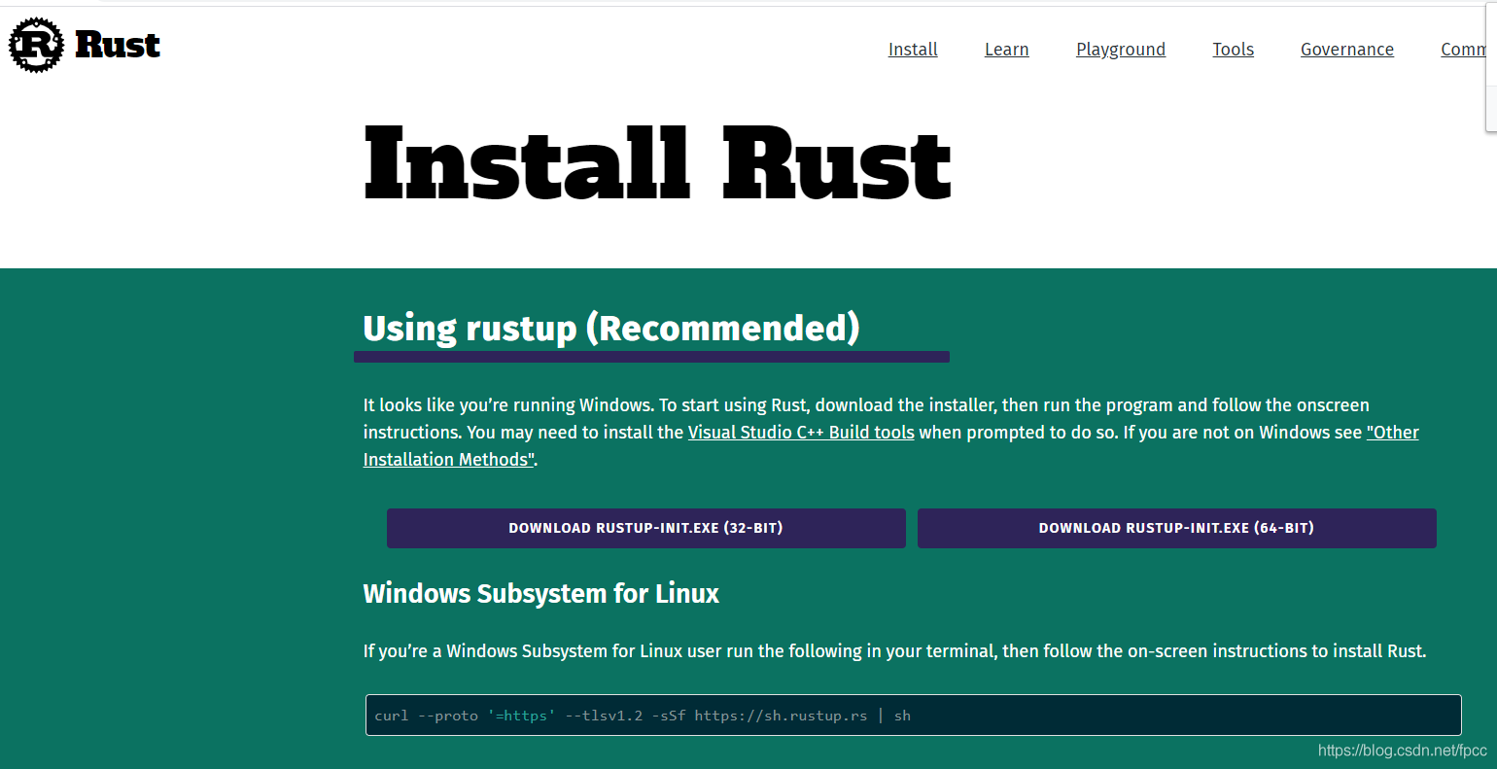Download rustup-init.exe 32-bit installer

pyautogui.click(x=646, y=528)
